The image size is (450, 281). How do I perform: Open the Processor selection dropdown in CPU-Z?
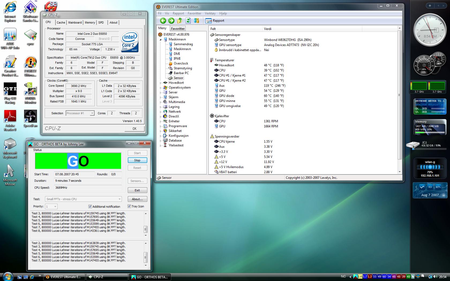pyautogui.click(x=80, y=113)
